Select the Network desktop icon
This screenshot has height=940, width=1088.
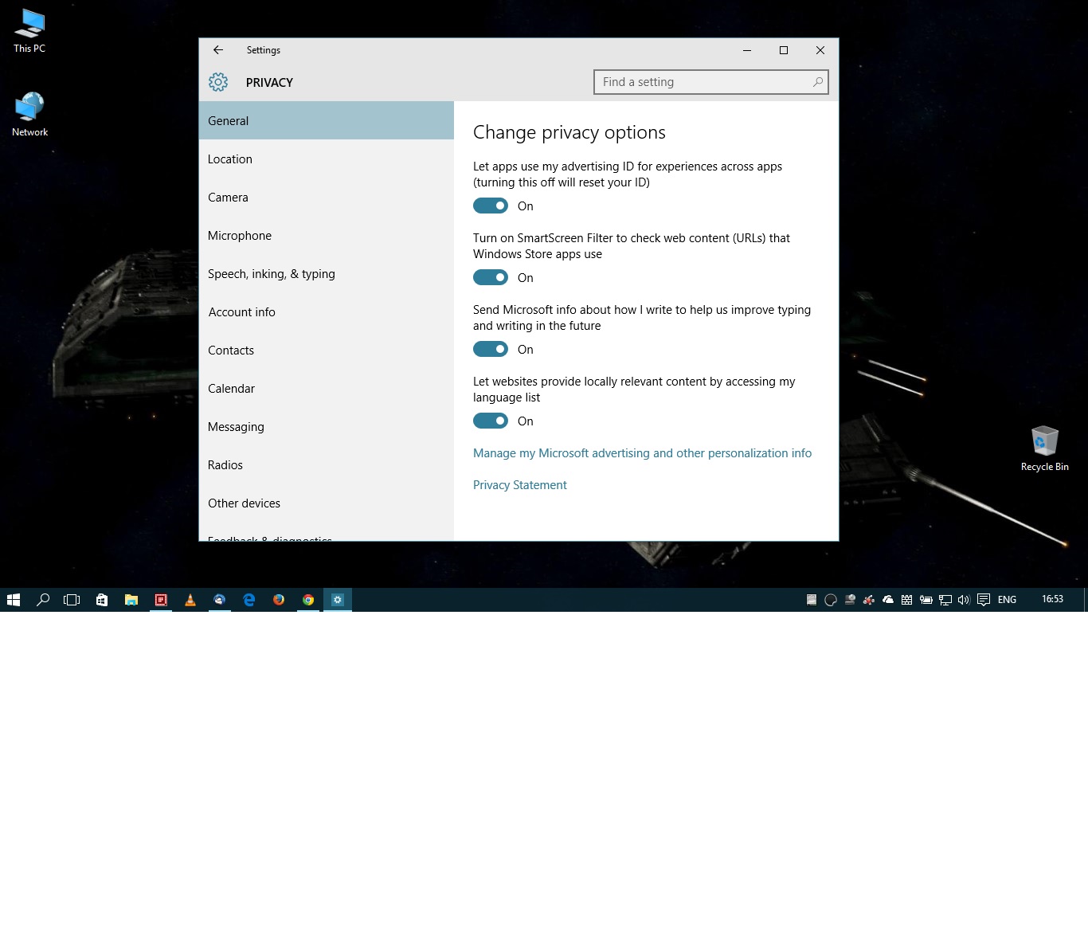click(x=29, y=115)
